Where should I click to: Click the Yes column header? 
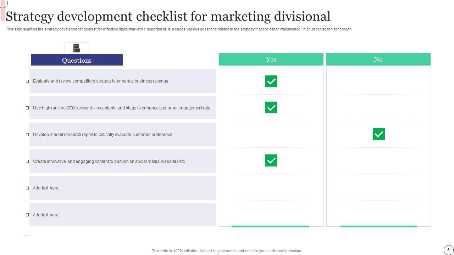tap(271, 59)
